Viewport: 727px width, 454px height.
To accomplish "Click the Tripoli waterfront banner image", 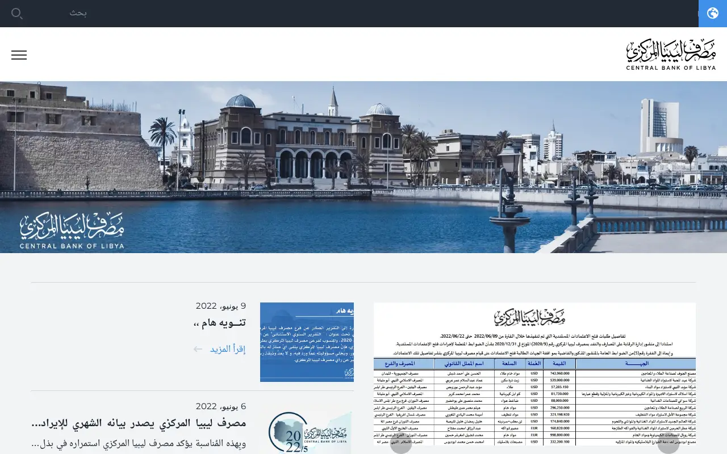I will click(363, 167).
